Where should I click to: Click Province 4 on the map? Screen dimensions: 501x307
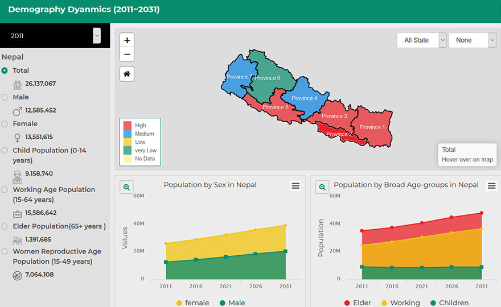[304, 98]
